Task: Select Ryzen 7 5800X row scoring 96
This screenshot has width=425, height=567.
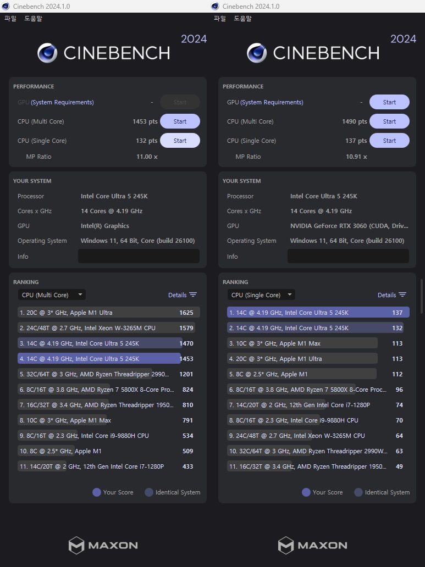Action: pyautogui.click(x=318, y=390)
